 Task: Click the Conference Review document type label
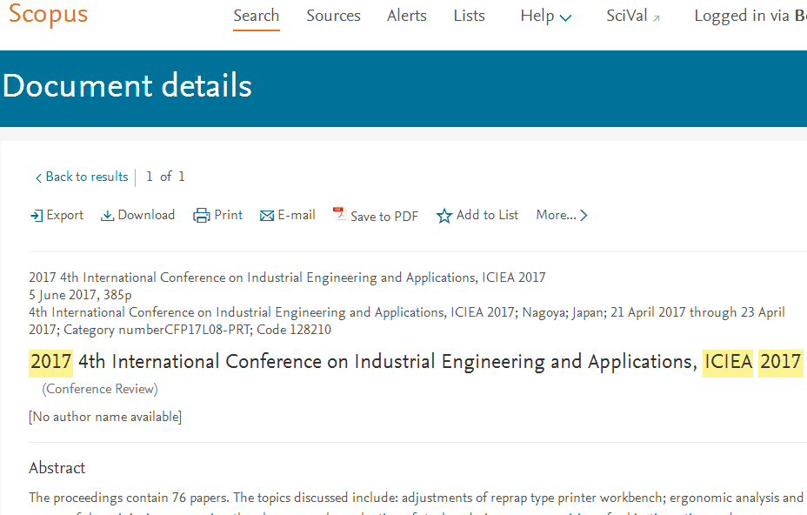point(100,390)
